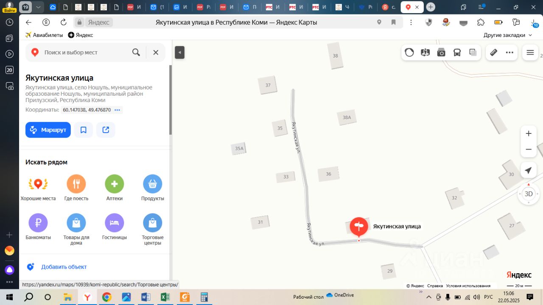Open the Yandex home button in toolbar
Viewport: 543px width, 305px height.
coord(46,22)
